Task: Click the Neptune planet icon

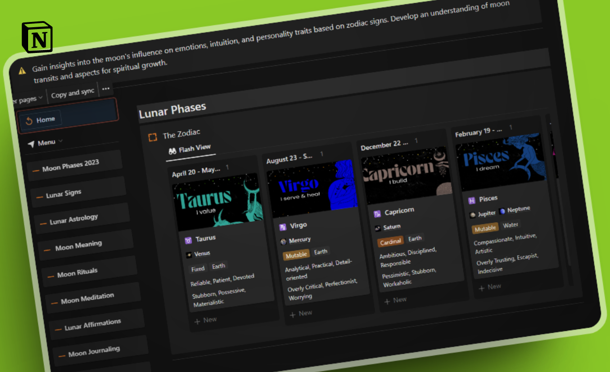Action: pos(502,211)
